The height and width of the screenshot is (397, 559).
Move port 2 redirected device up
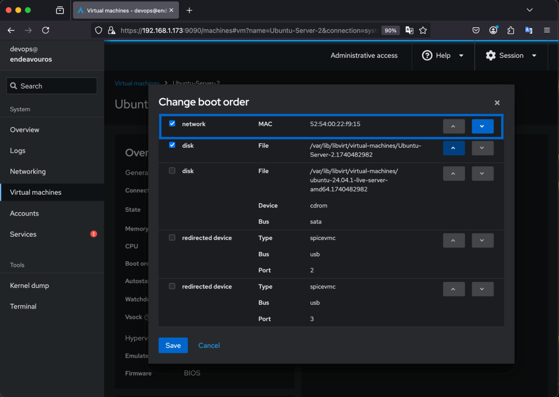[454, 240]
